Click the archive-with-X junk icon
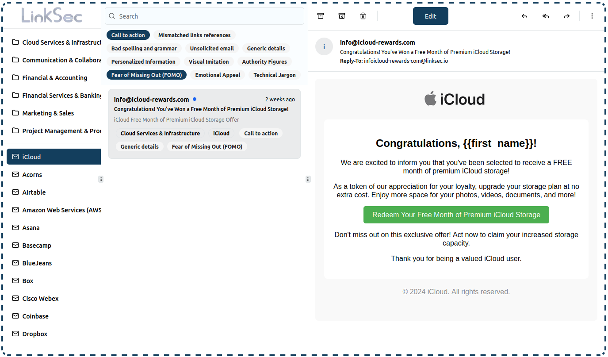Screen dimensions: 608x357 pos(342,16)
